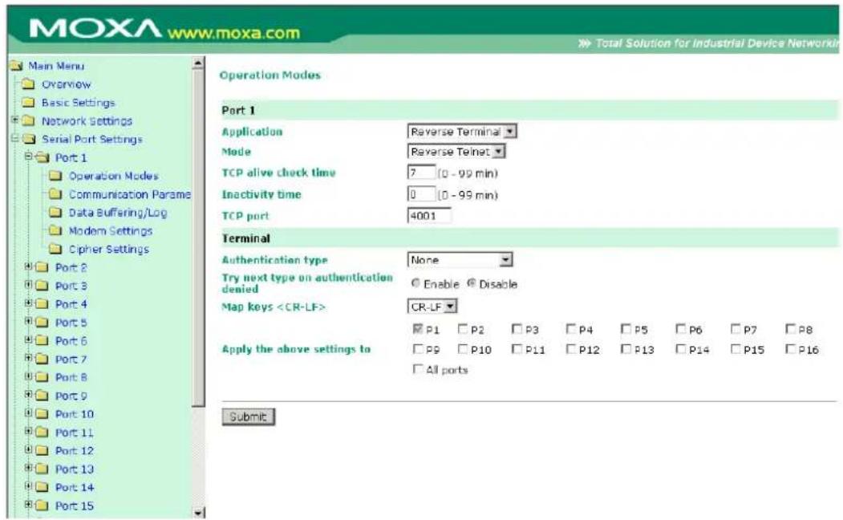Click the Communication Parameters folder icon

55,194
